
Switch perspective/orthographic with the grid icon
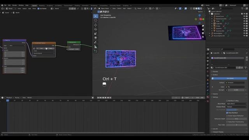click(x=203, y=37)
